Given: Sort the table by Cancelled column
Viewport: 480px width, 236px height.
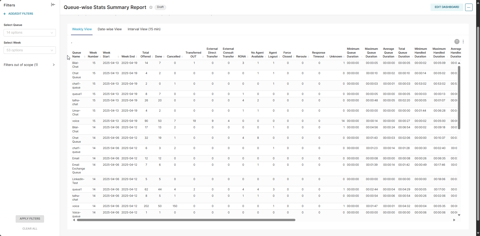Looking at the screenshot, I should [x=174, y=56].
